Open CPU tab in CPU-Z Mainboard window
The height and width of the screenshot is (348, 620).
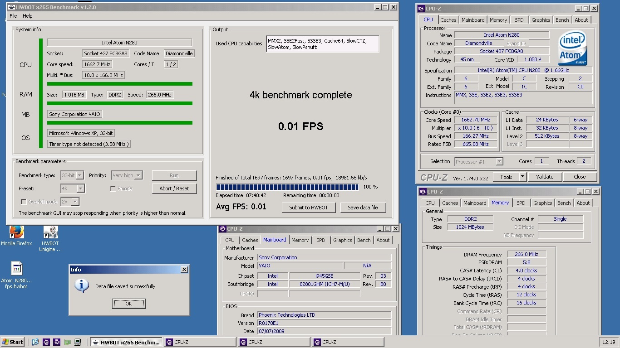(230, 240)
